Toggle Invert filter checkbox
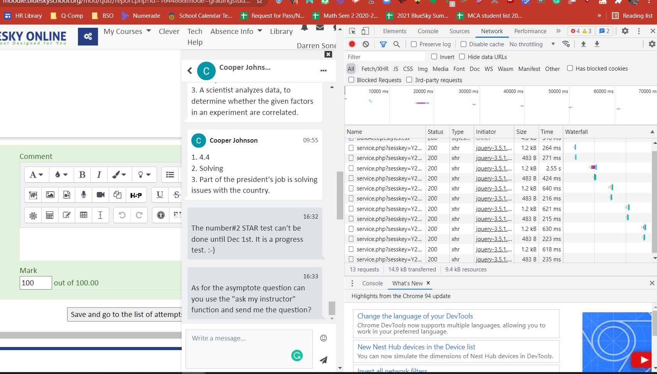 [x=434, y=57]
